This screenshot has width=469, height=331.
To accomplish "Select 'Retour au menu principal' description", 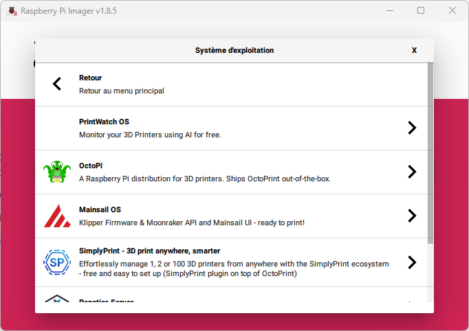I will pyautogui.click(x=122, y=91).
